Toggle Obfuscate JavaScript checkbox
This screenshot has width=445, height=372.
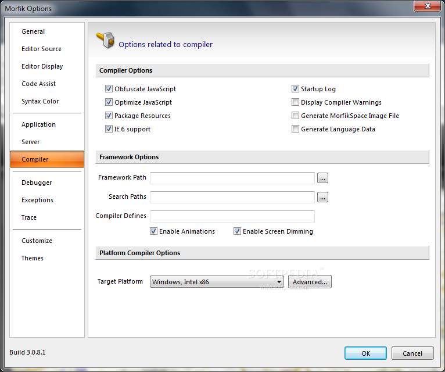(x=109, y=89)
